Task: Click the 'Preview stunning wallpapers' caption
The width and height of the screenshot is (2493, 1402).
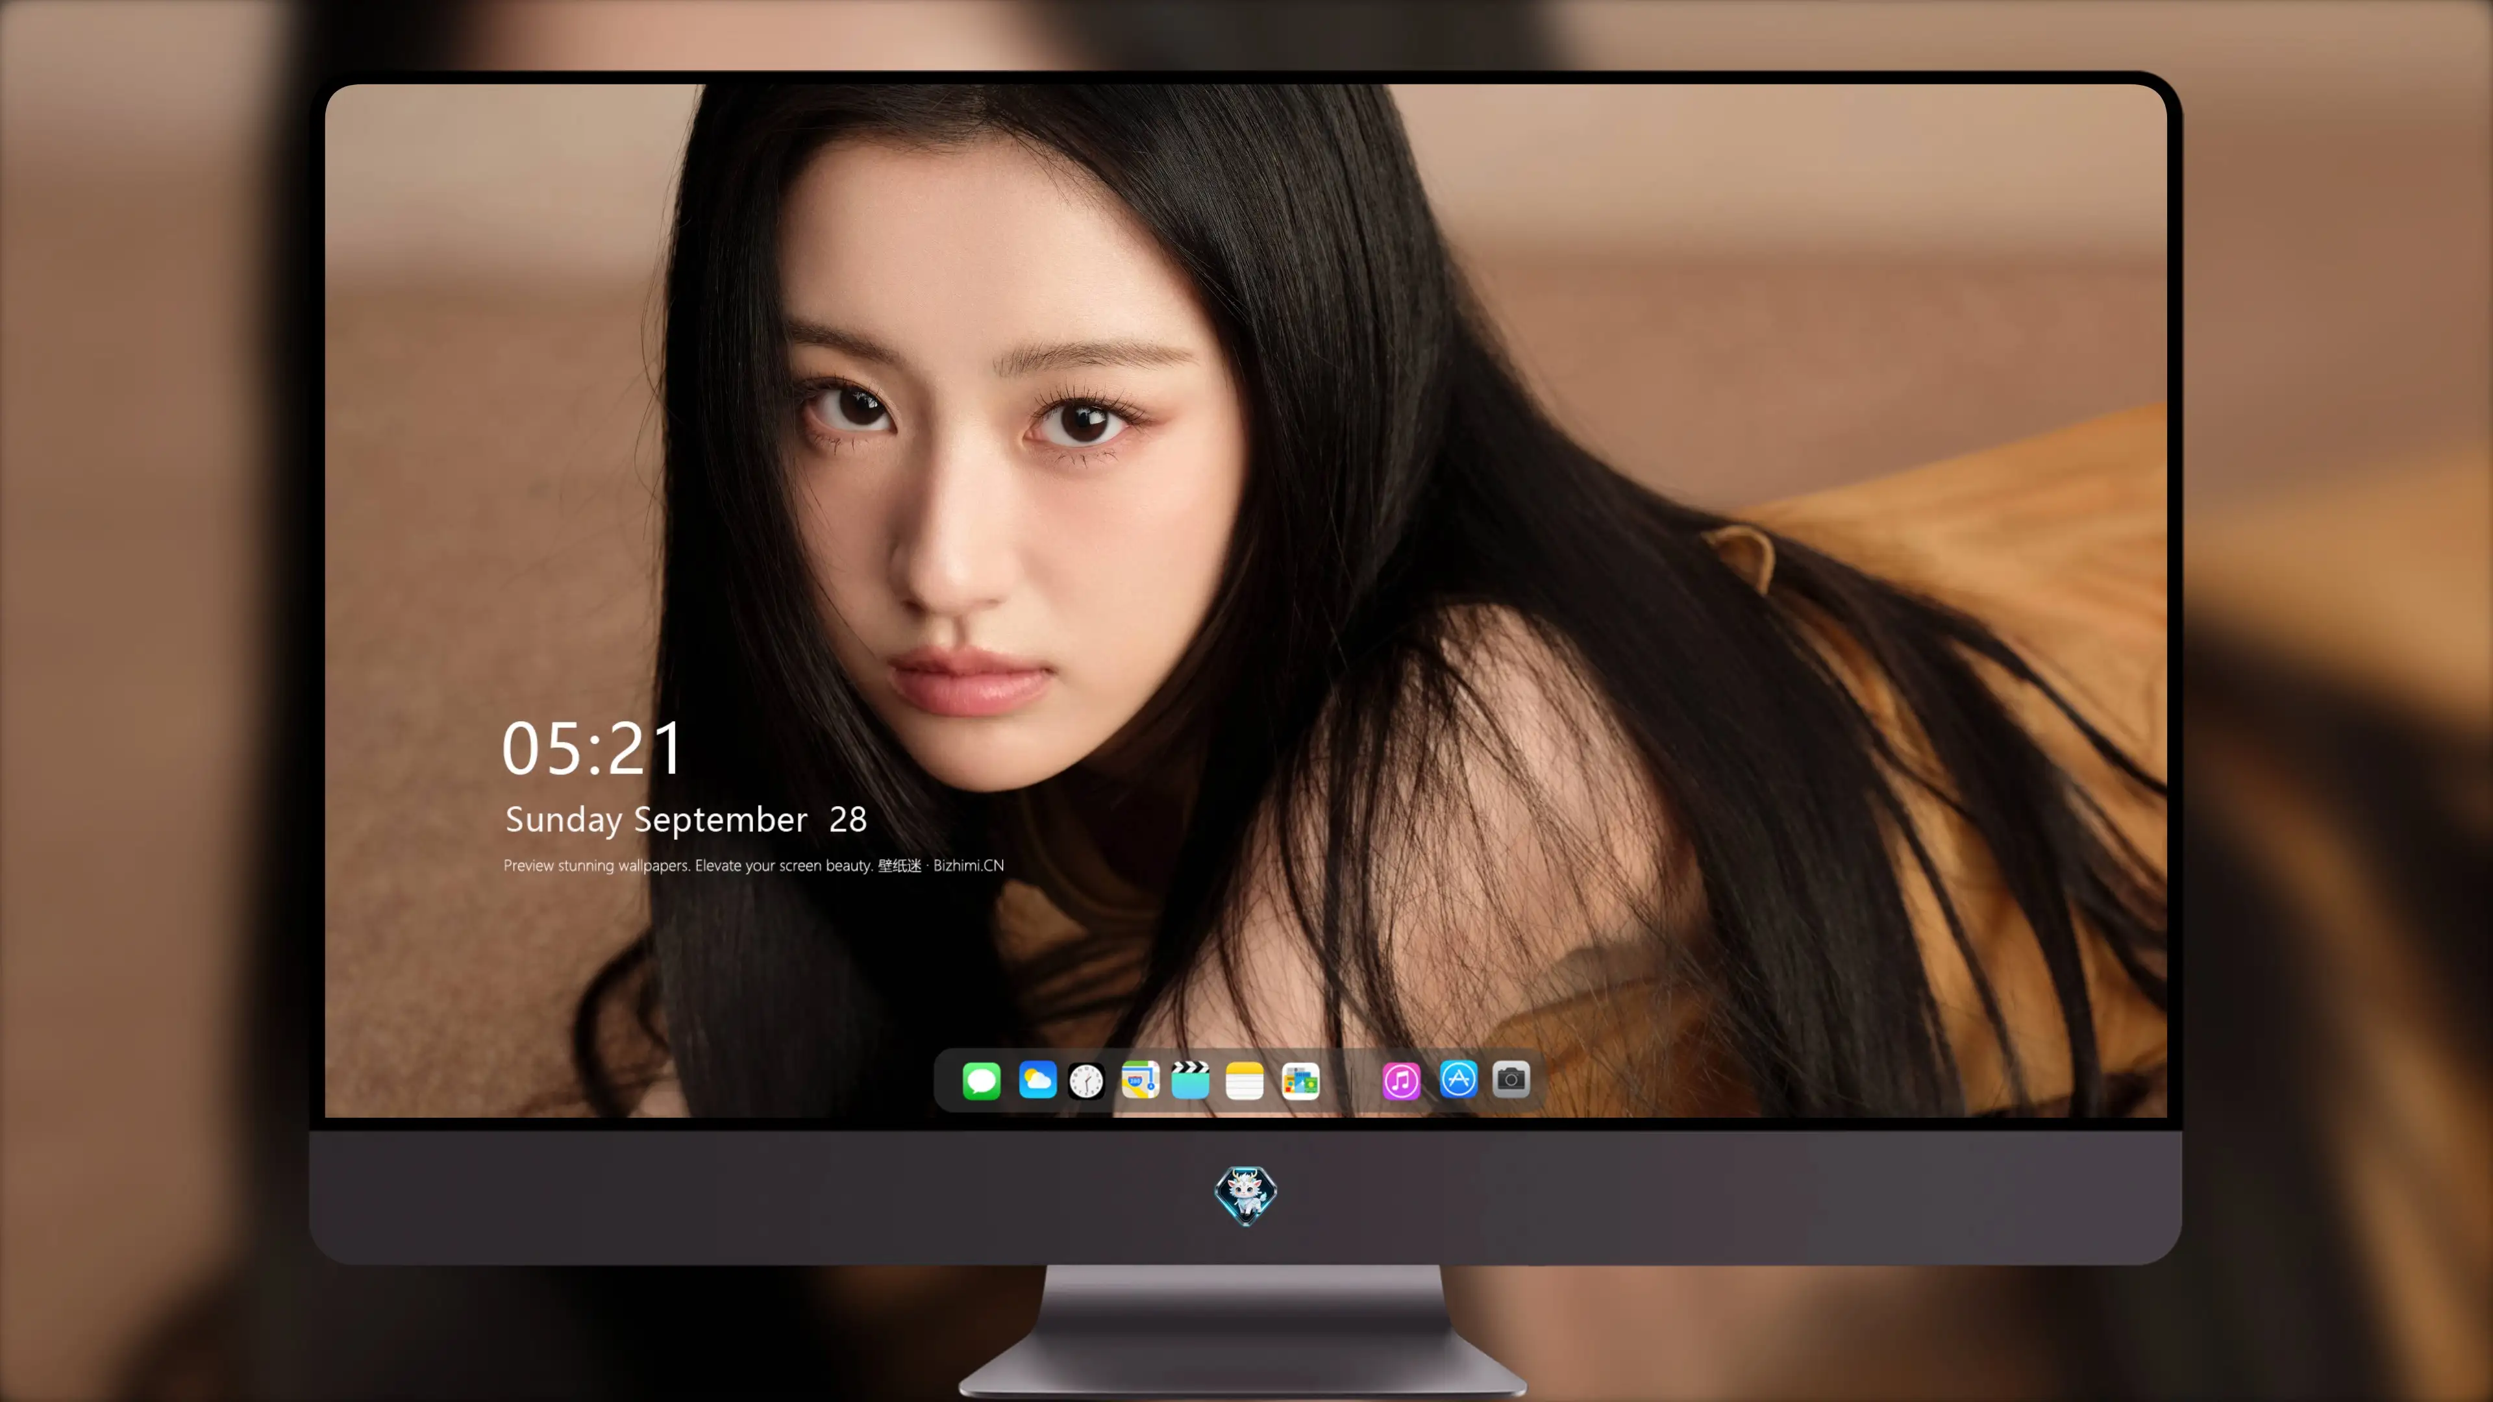Action: [754, 865]
